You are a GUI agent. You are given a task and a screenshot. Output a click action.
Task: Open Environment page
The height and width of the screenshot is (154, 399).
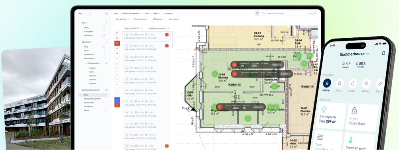point(89,103)
